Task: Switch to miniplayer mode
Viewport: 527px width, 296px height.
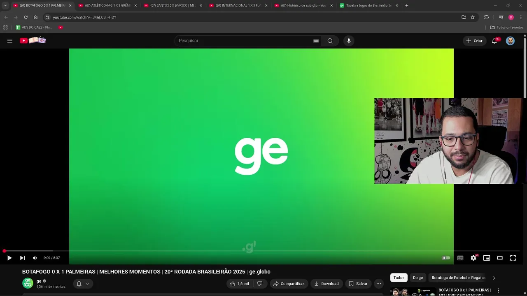Action: [x=487, y=258]
